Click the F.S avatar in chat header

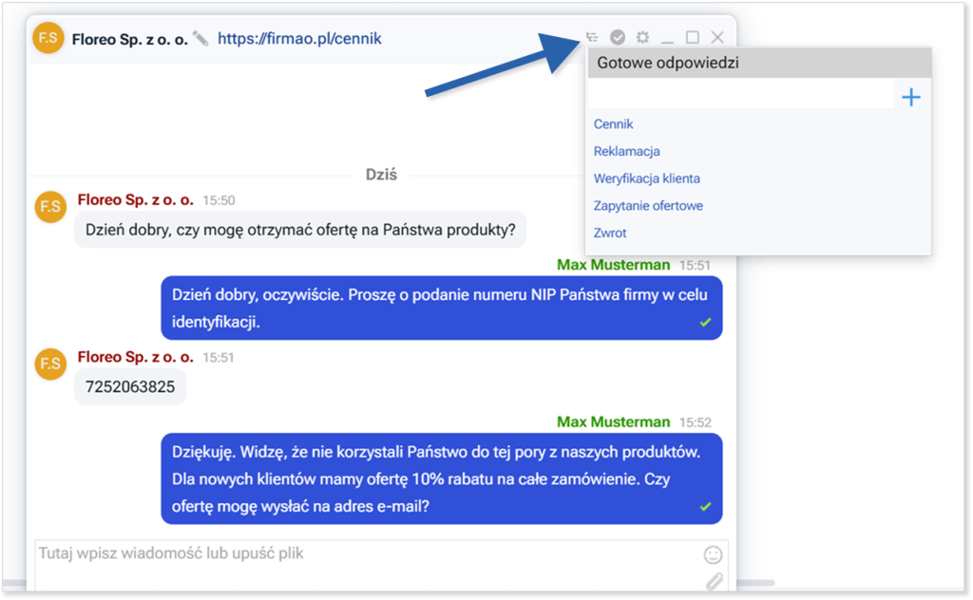[x=48, y=39]
